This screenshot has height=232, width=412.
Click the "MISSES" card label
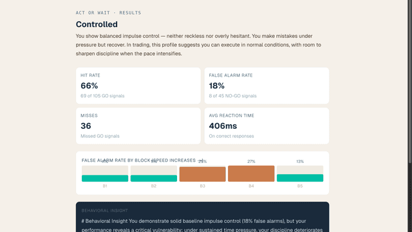coord(89,115)
